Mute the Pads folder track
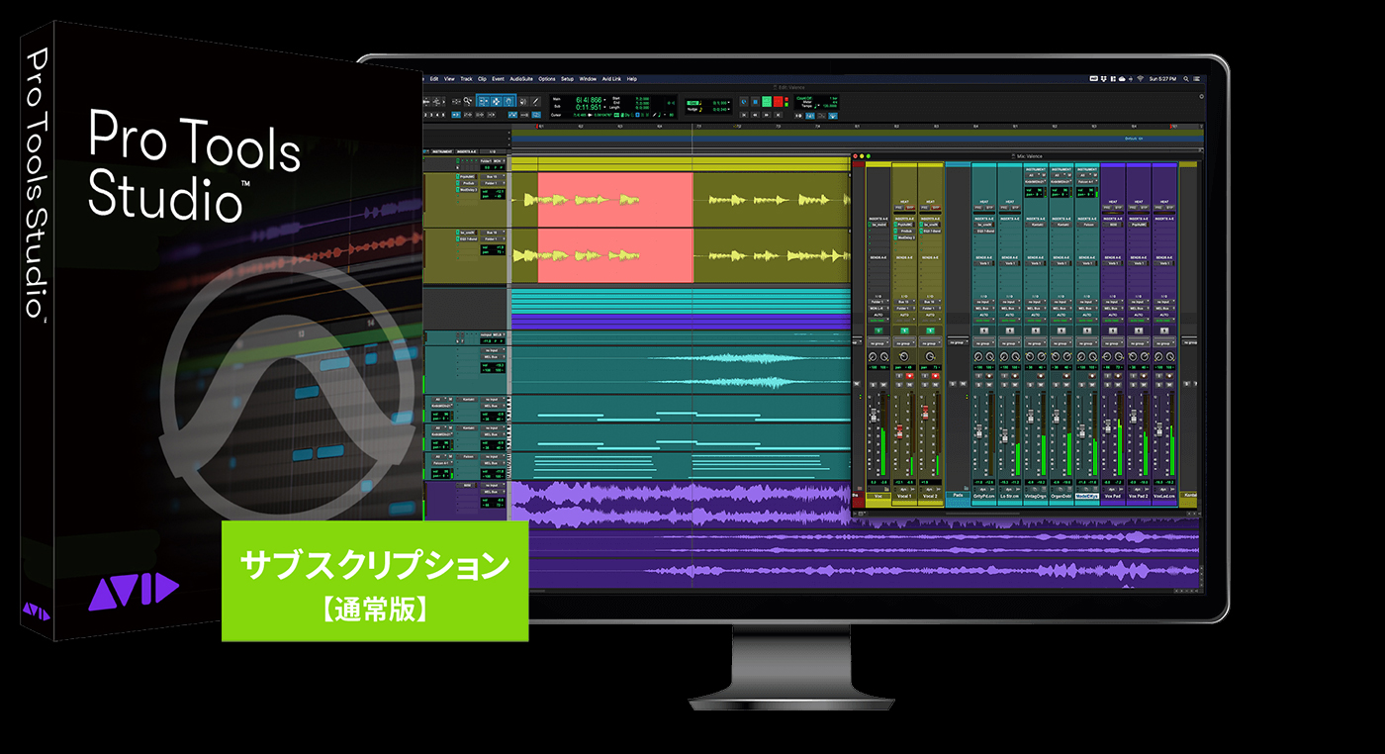 963,384
